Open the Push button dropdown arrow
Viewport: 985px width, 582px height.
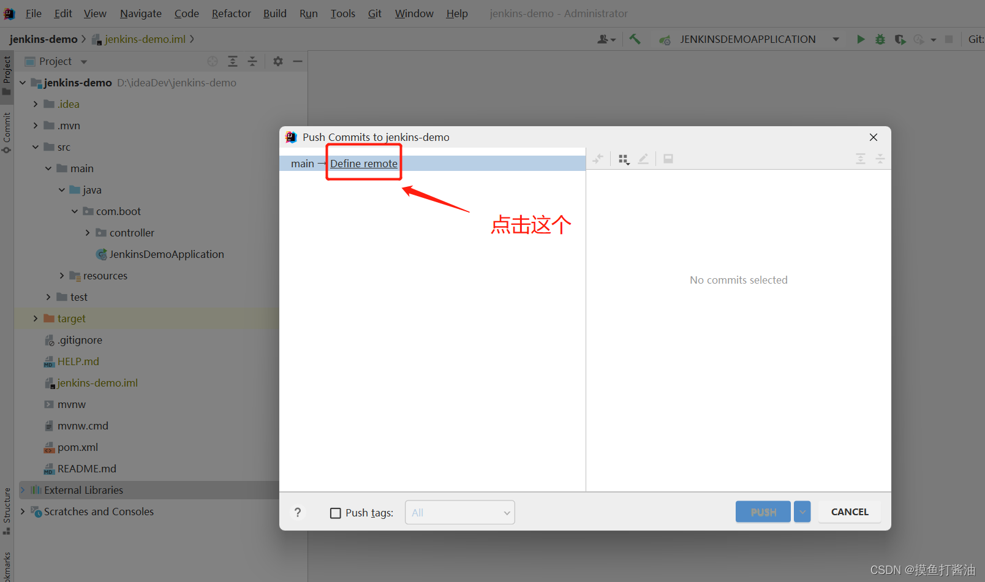coord(802,512)
